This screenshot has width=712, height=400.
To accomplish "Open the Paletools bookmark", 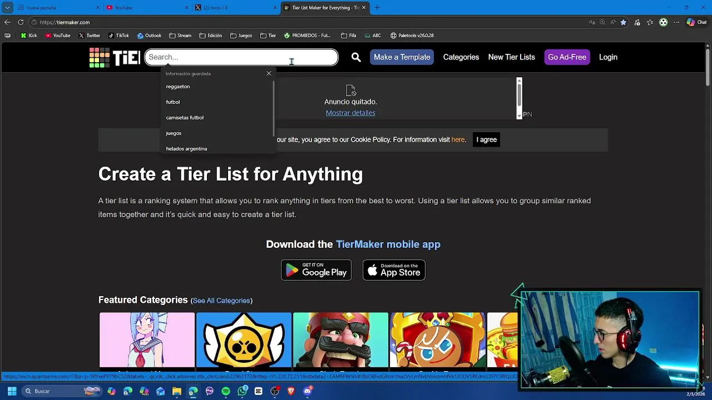I will (412, 36).
